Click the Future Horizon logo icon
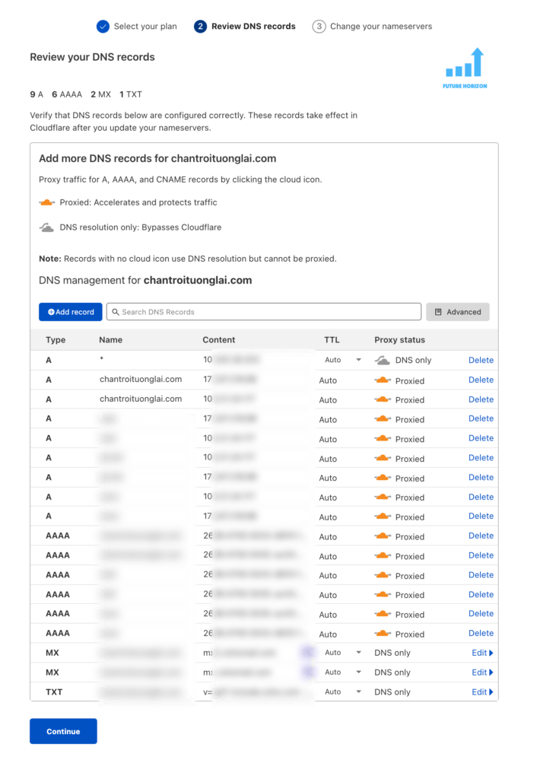The width and height of the screenshot is (537, 779). click(465, 65)
